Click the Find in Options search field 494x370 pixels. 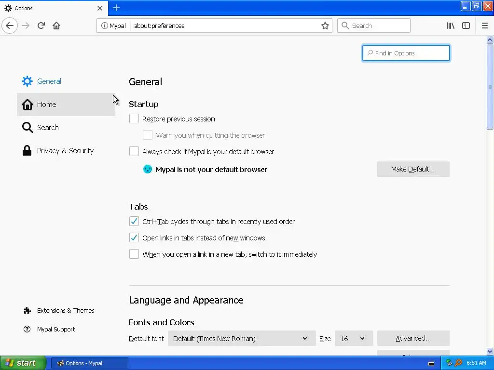click(406, 53)
